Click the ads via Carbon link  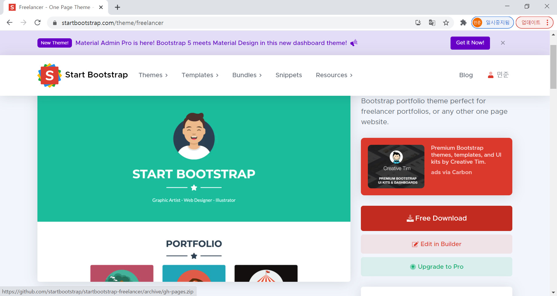(x=451, y=172)
